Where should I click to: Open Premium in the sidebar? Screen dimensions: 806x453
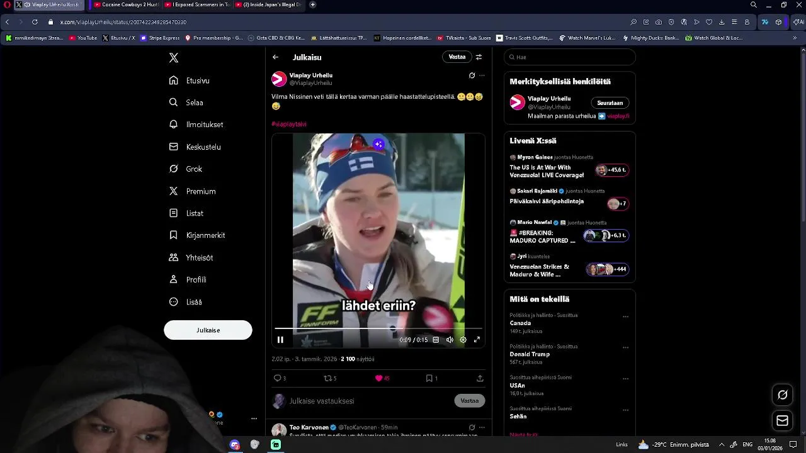pyautogui.click(x=192, y=191)
